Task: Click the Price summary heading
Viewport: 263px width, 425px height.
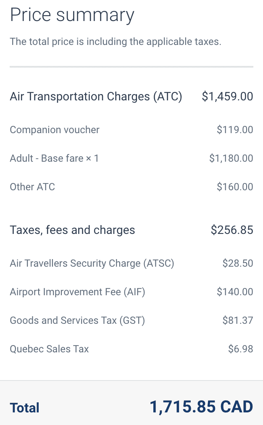Action: (x=72, y=16)
